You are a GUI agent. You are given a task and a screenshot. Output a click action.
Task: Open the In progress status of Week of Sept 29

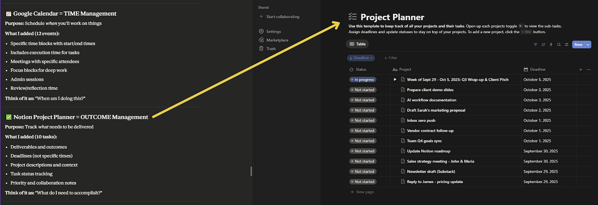362,80
